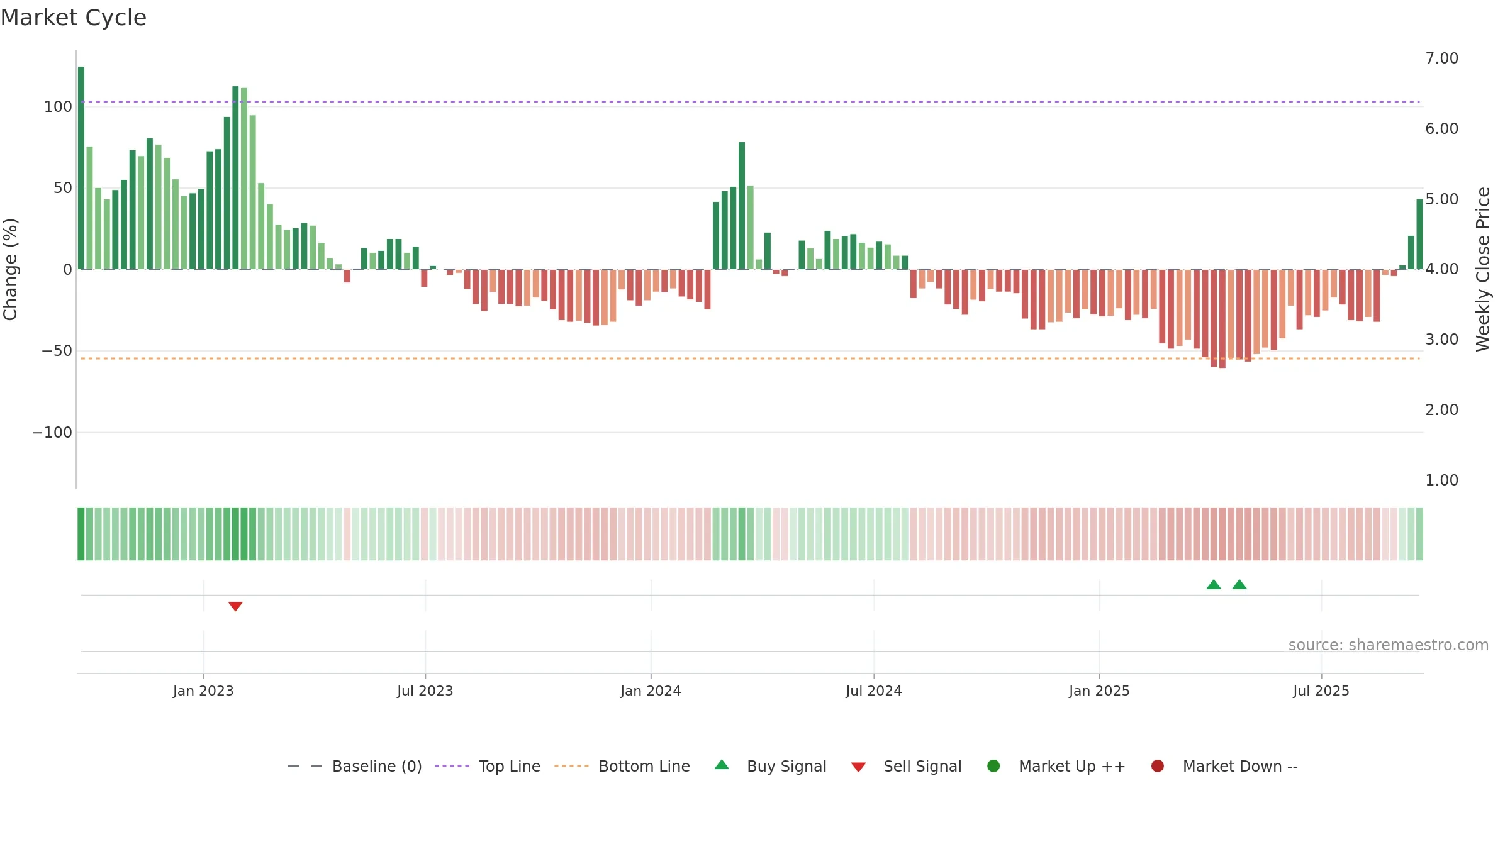Click the tallest green bar in early 2024
1510x849 pixels.
click(742, 206)
